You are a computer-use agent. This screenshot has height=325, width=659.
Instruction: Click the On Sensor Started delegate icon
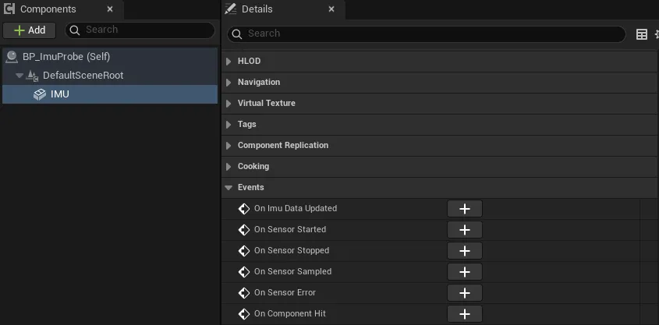pos(244,230)
